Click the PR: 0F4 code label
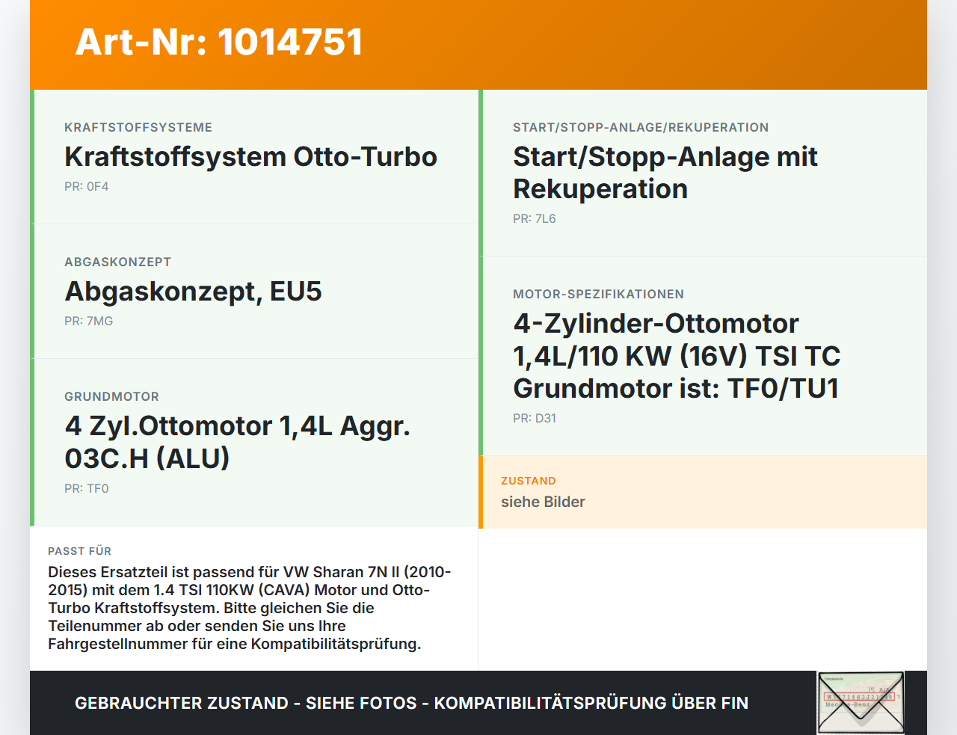Image resolution: width=957 pixels, height=735 pixels. click(x=87, y=186)
